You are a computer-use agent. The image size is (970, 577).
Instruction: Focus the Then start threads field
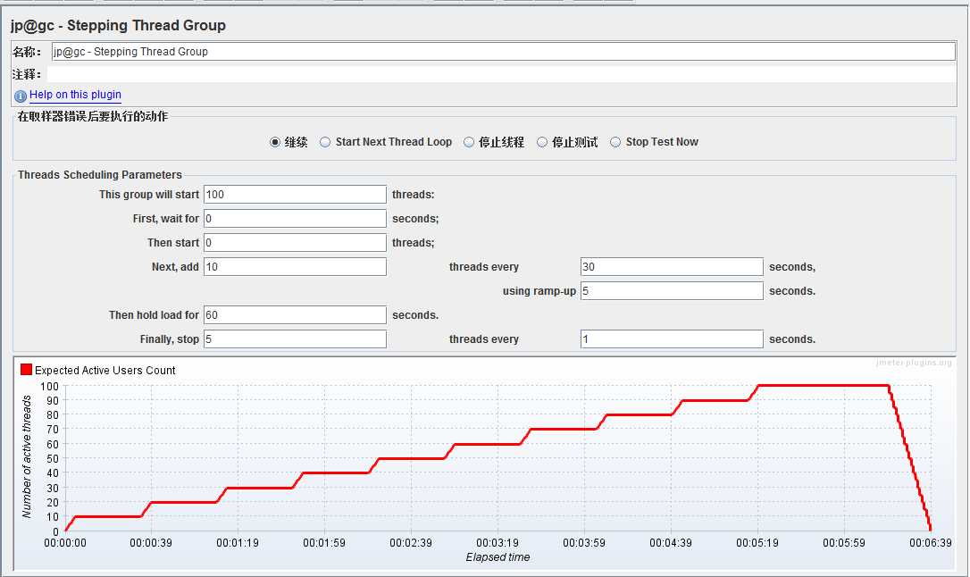click(x=295, y=242)
